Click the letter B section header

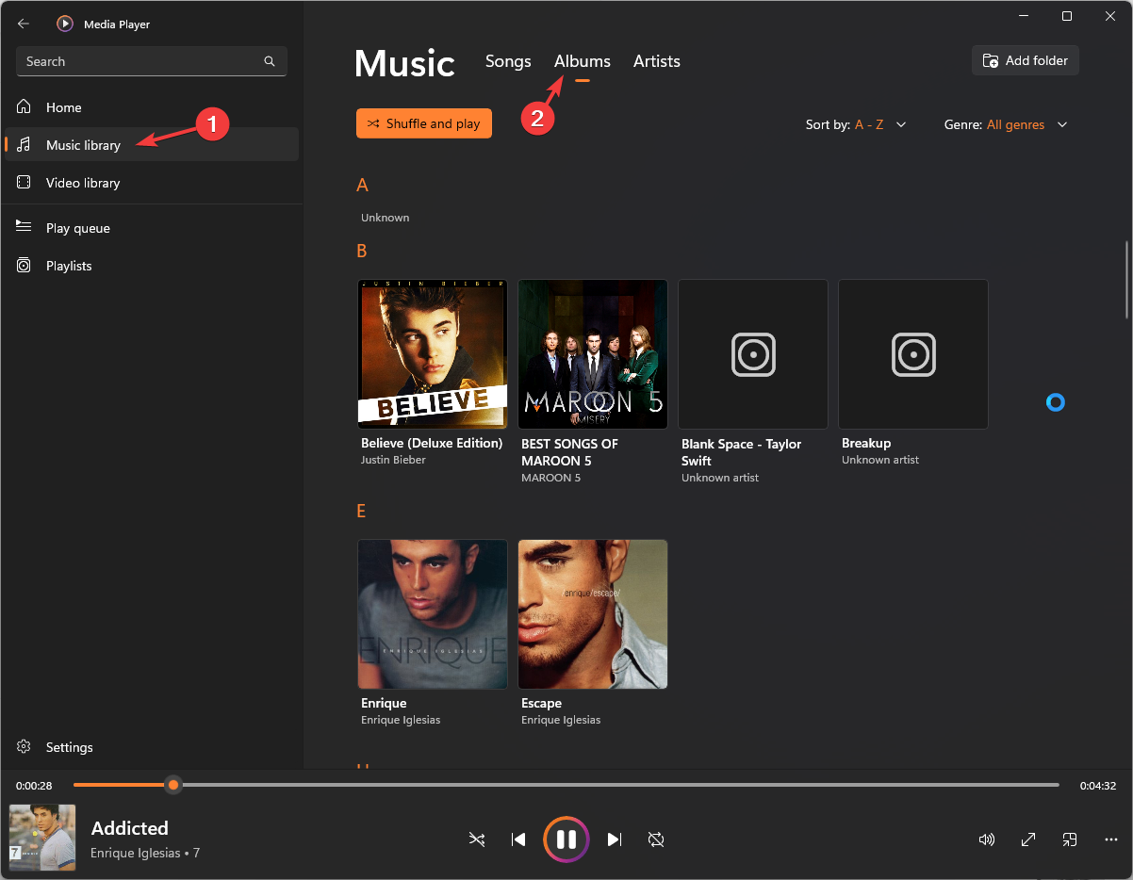[x=362, y=252]
